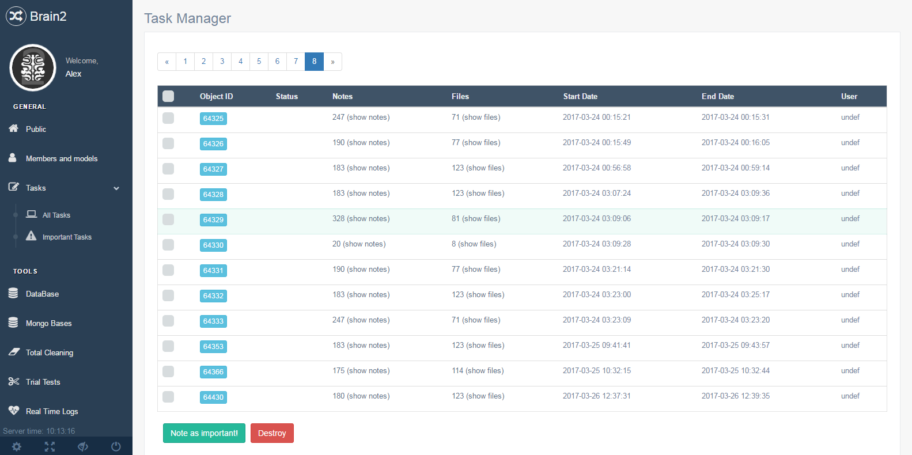Open object ID 64329 badge
This screenshot has height=455, width=912.
pyautogui.click(x=213, y=220)
